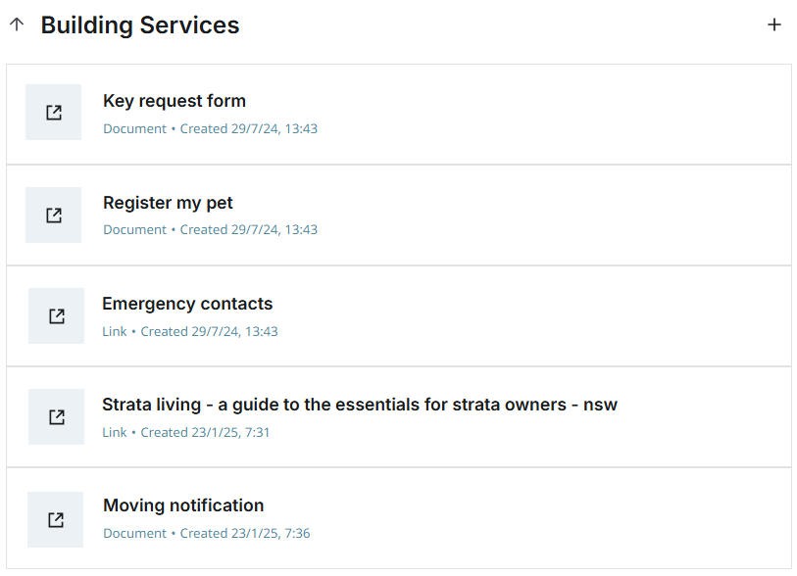Click the Register my pet creation date text
The height and width of the screenshot is (576, 797).
[x=249, y=229]
